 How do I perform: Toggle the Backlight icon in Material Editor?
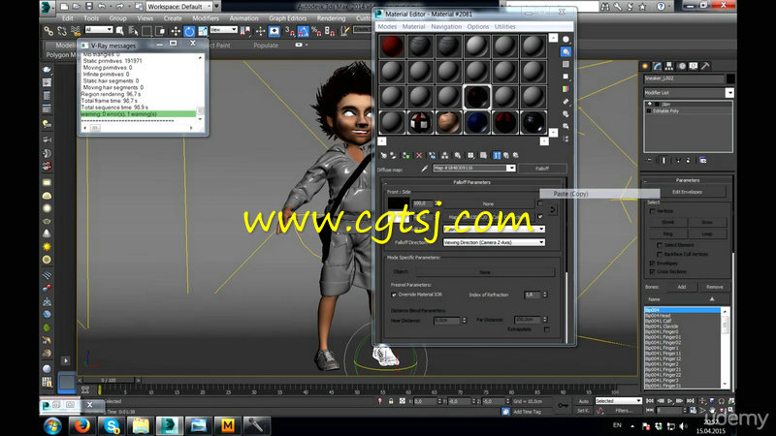(x=566, y=52)
